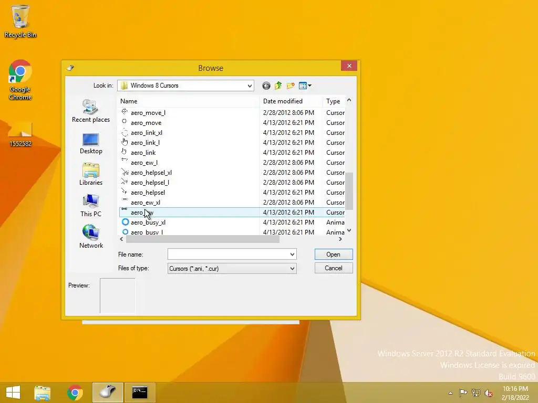Click the vertical scrollbar down arrow
This screenshot has height=403, width=538.
click(x=349, y=231)
